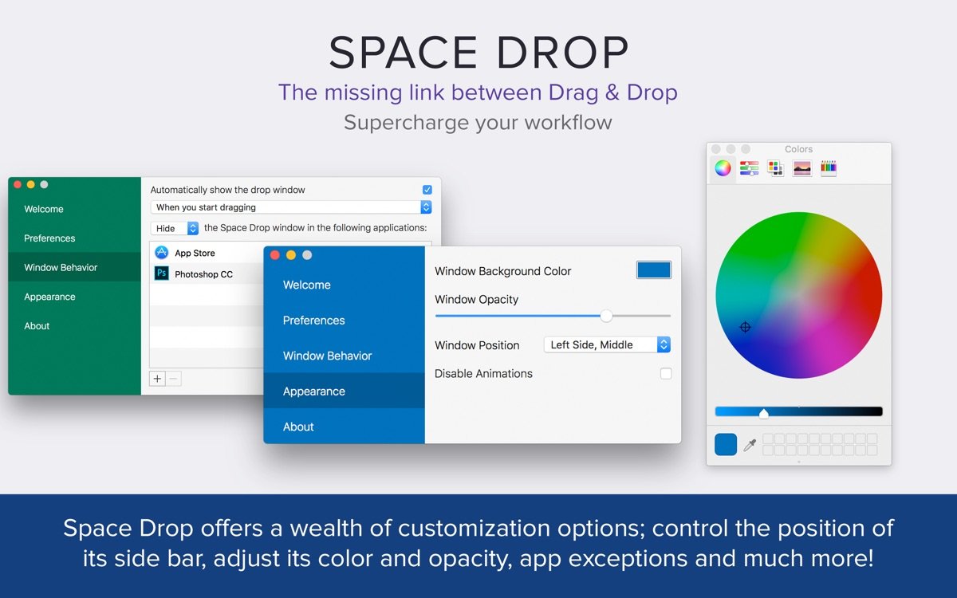Open the color palettes view in Colors panel

774,168
